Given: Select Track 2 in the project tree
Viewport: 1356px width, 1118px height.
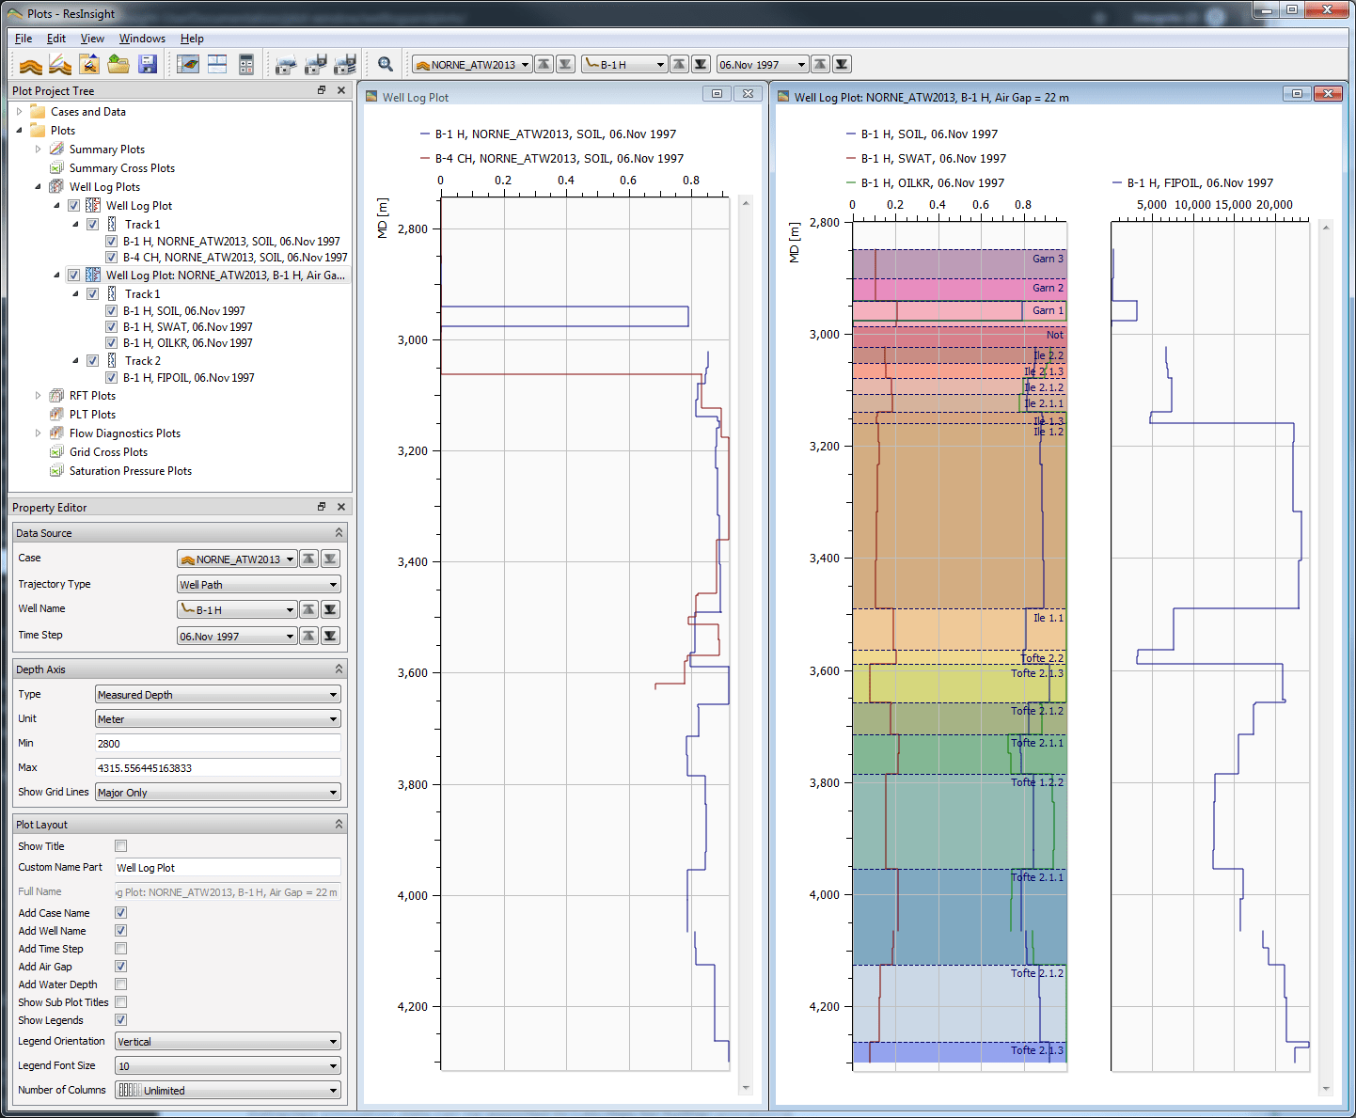Looking at the screenshot, I should pos(145,360).
